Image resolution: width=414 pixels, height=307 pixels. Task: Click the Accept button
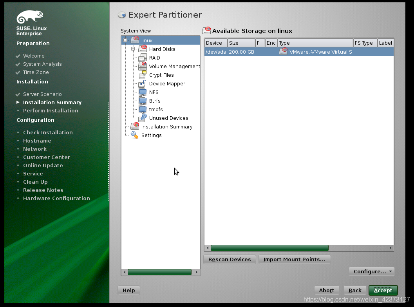click(383, 291)
